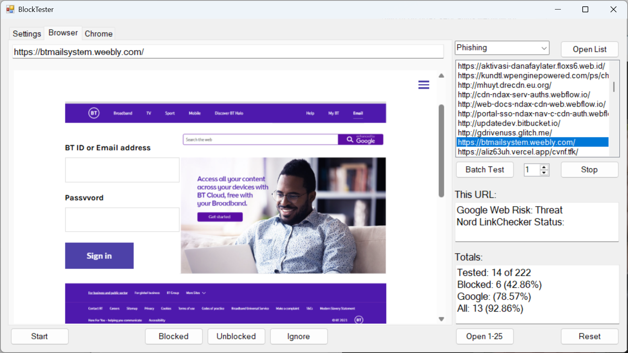
Task: Mark the URL as Unblocked
Action: pos(236,336)
